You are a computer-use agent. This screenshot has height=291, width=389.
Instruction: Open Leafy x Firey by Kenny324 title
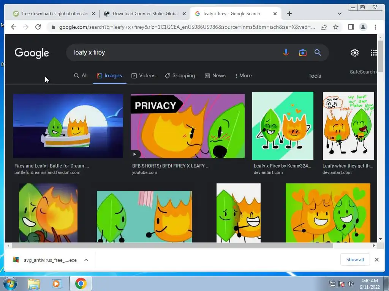[282, 166]
